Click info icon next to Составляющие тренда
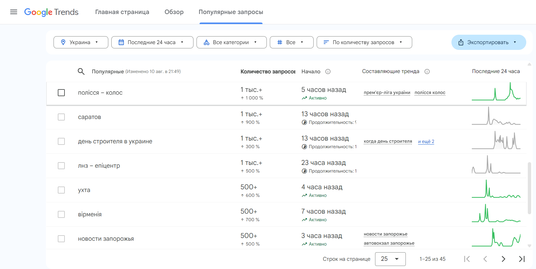This screenshot has height=269, width=536. pos(427,72)
